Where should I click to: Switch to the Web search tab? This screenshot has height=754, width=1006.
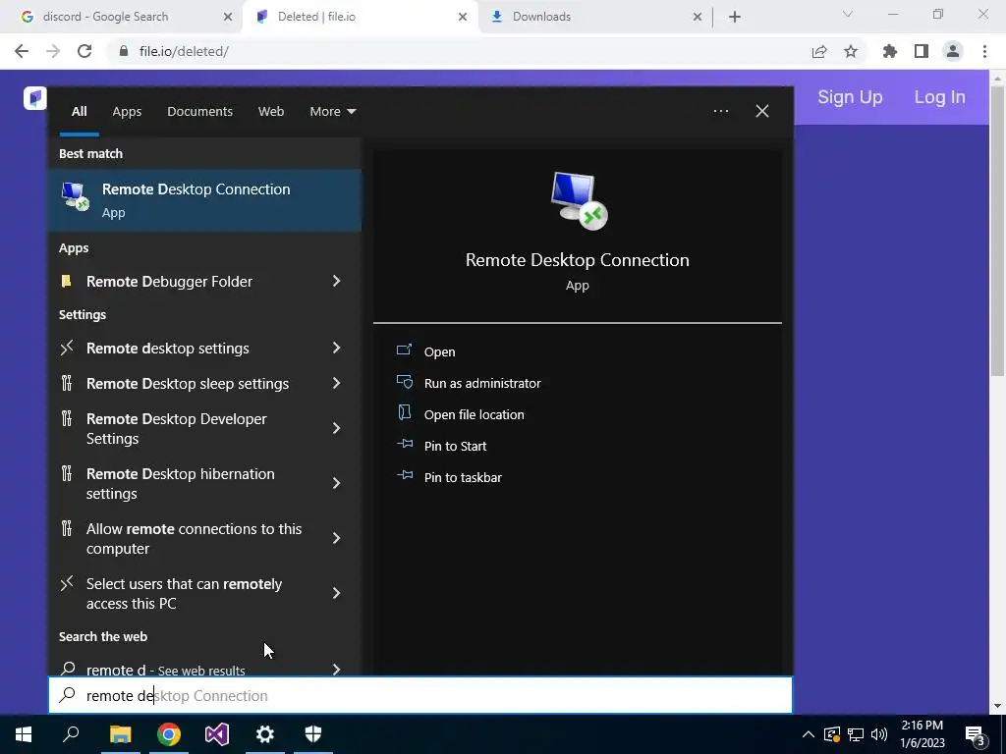click(x=271, y=111)
